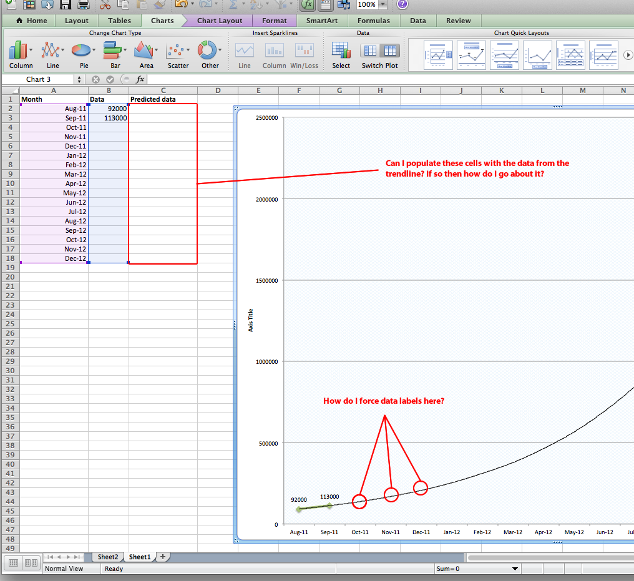Click the Name Box showing Chart 3

tap(39, 79)
